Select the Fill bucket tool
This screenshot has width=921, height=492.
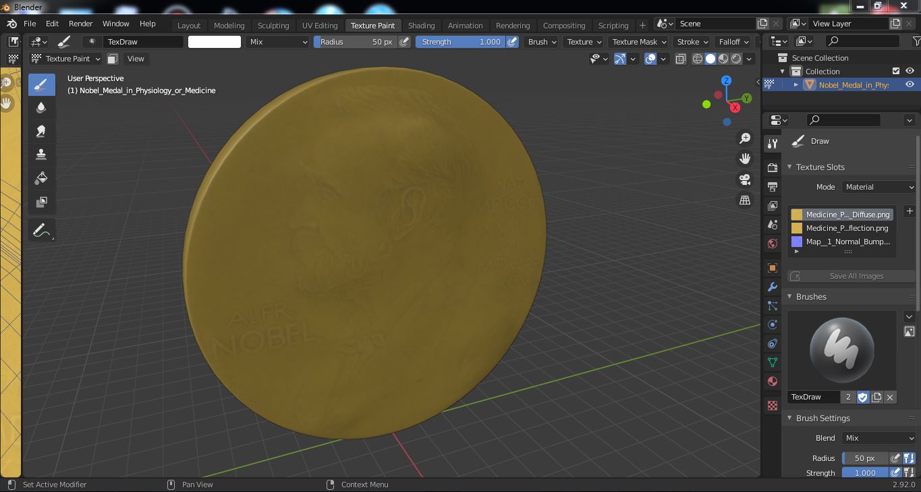point(41,178)
